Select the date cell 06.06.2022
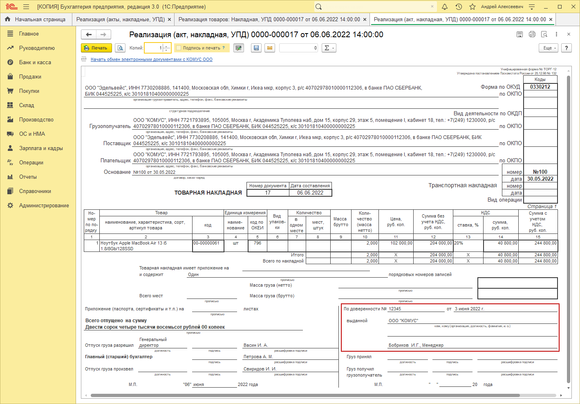580x404 pixels. [310, 193]
